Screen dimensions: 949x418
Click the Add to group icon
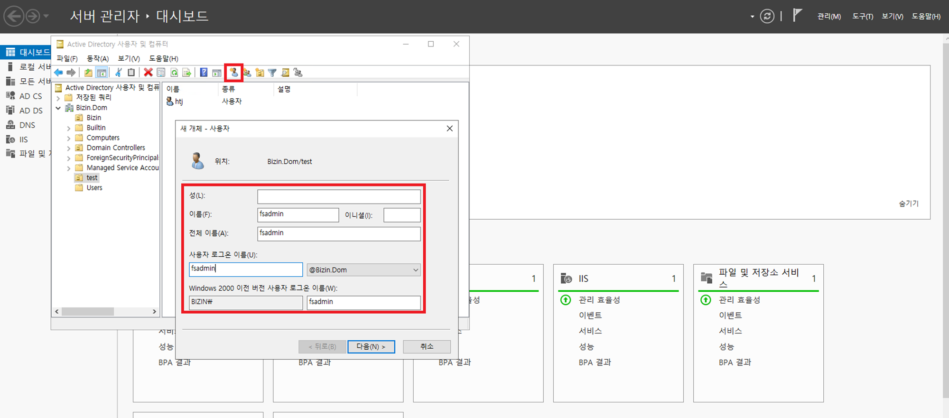(298, 73)
